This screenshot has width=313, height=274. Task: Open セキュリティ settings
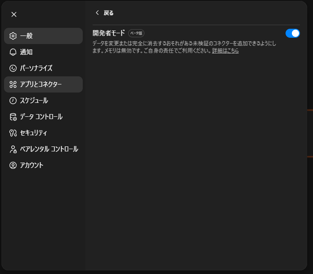[x=43, y=133]
